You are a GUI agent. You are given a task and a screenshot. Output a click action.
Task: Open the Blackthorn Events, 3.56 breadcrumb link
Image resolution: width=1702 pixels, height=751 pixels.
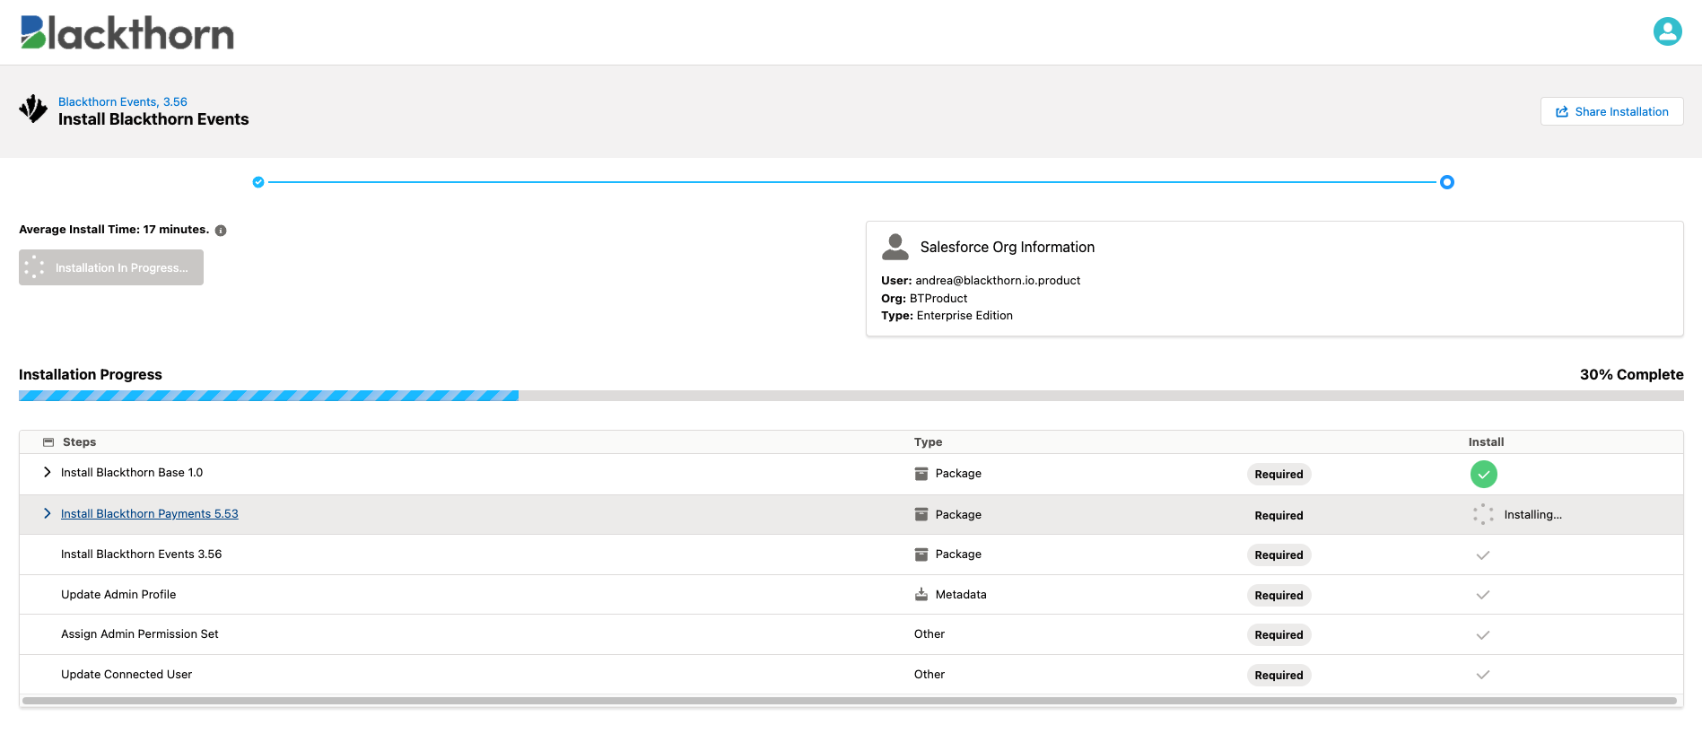tap(123, 102)
